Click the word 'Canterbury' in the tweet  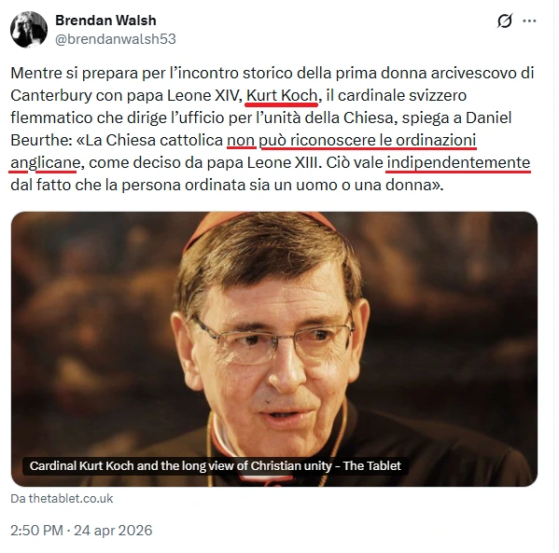click(x=51, y=95)
